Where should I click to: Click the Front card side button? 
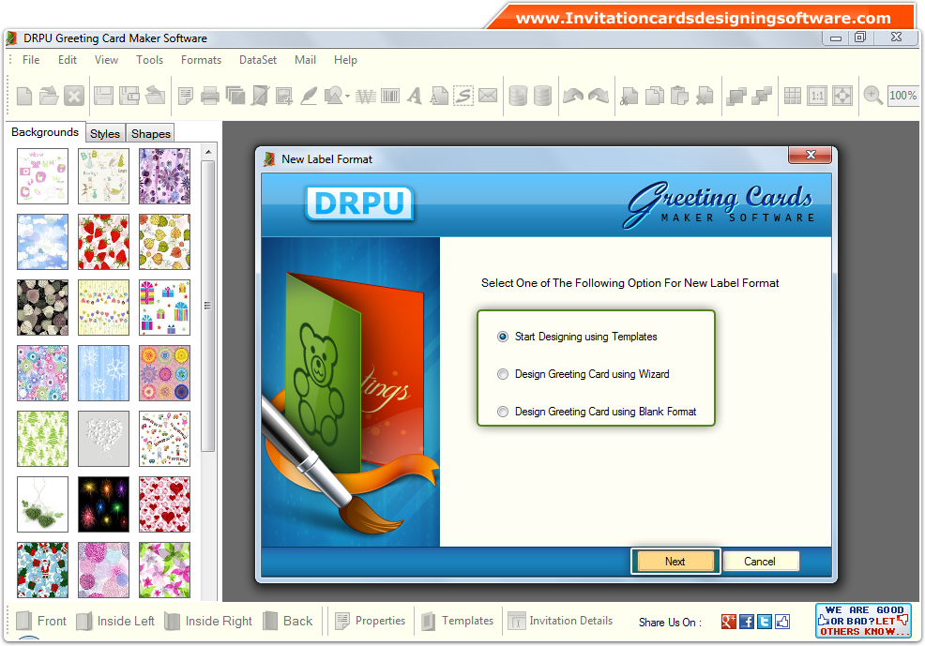tap(41, 621)
